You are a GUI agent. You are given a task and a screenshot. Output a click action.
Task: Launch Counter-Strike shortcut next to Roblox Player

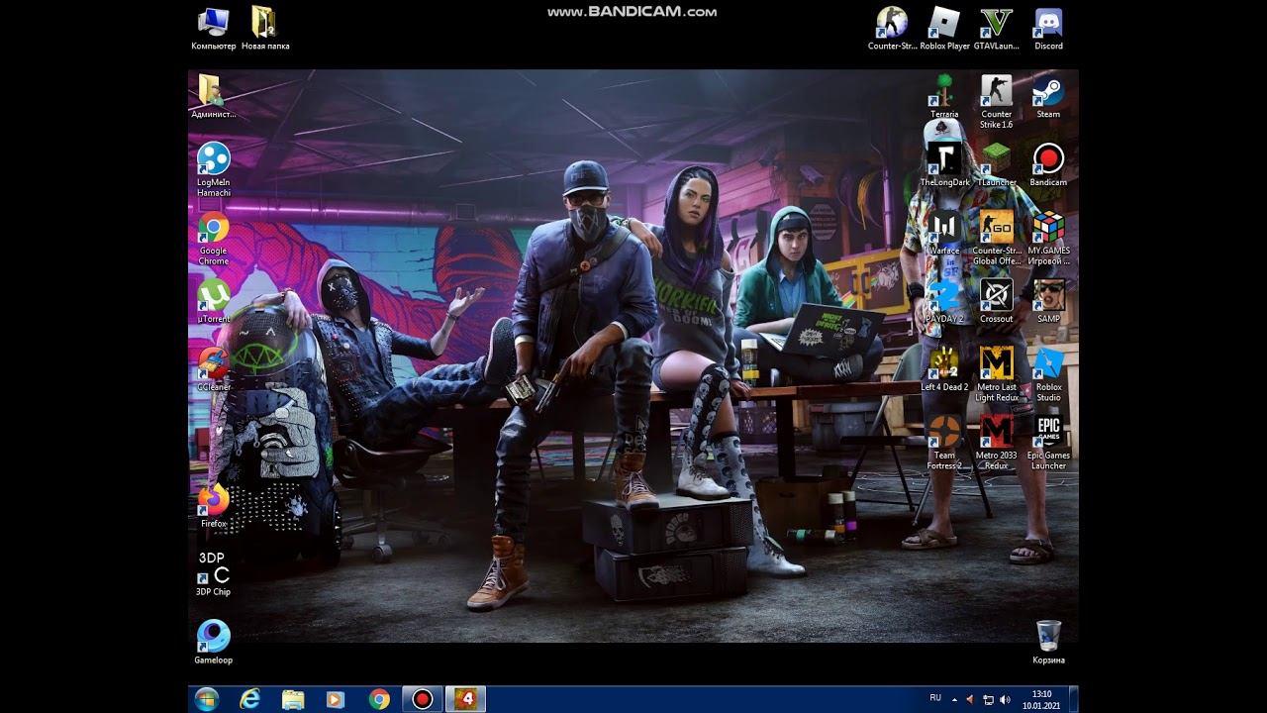(892, 29)
